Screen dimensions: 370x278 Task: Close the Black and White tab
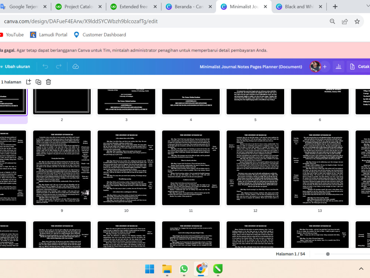point(320,7)
